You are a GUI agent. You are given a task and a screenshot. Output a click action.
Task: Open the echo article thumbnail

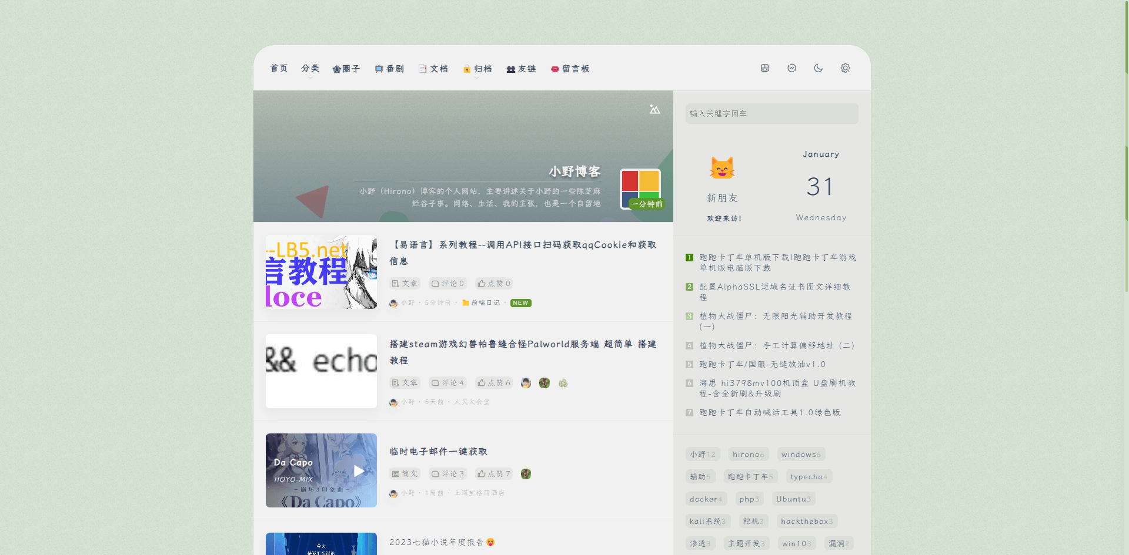[x=321, y=371]
